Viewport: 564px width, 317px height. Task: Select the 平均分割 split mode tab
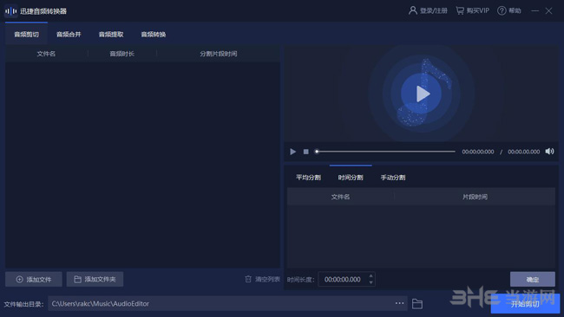pos(308,178)
